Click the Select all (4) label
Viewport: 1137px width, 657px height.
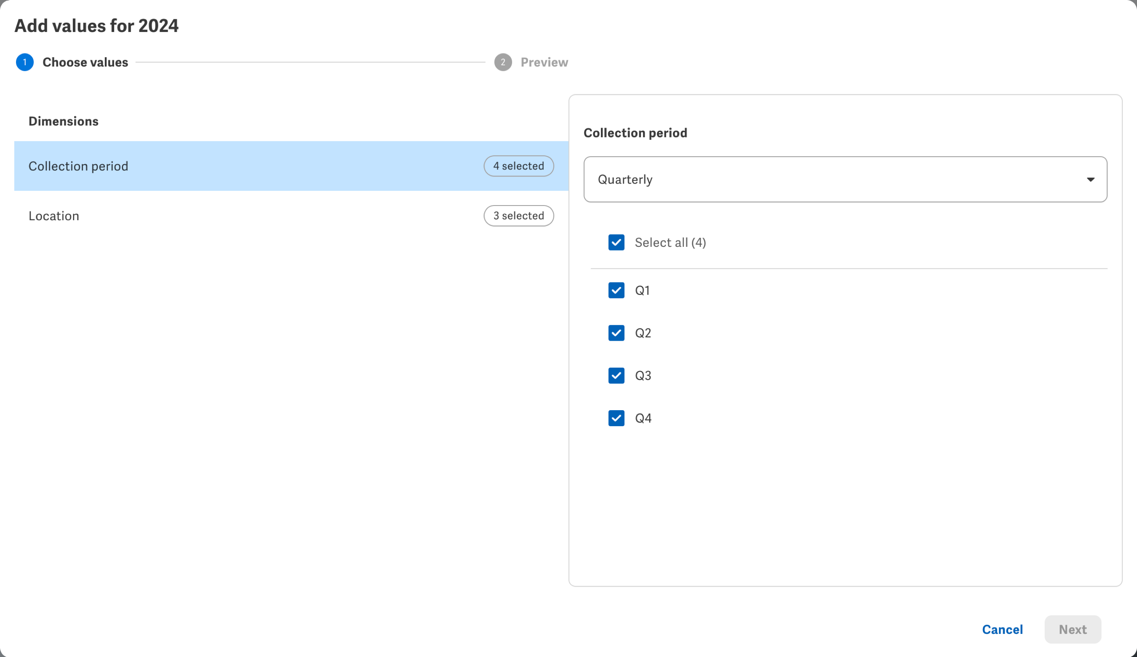[x=670, y=242]
